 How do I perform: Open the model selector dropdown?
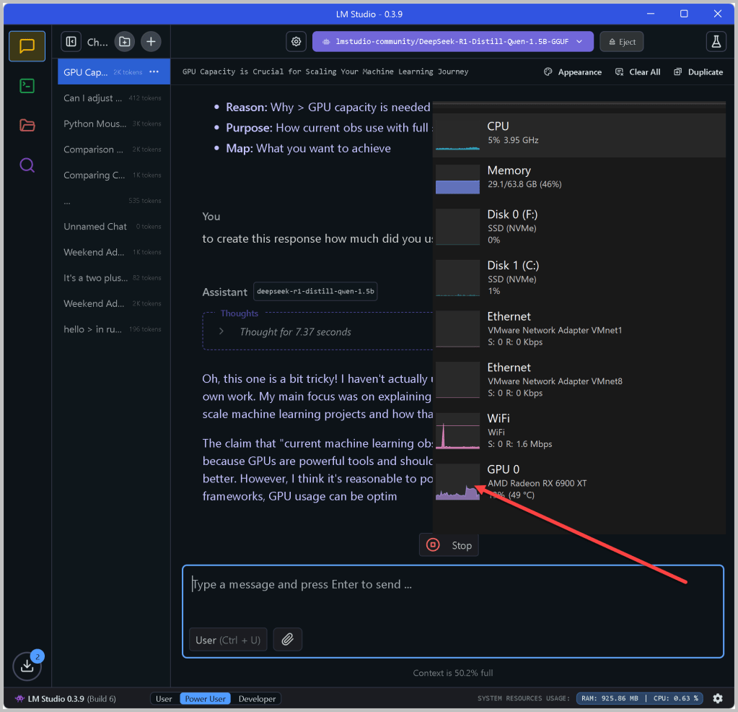click(x=453, y=41)
